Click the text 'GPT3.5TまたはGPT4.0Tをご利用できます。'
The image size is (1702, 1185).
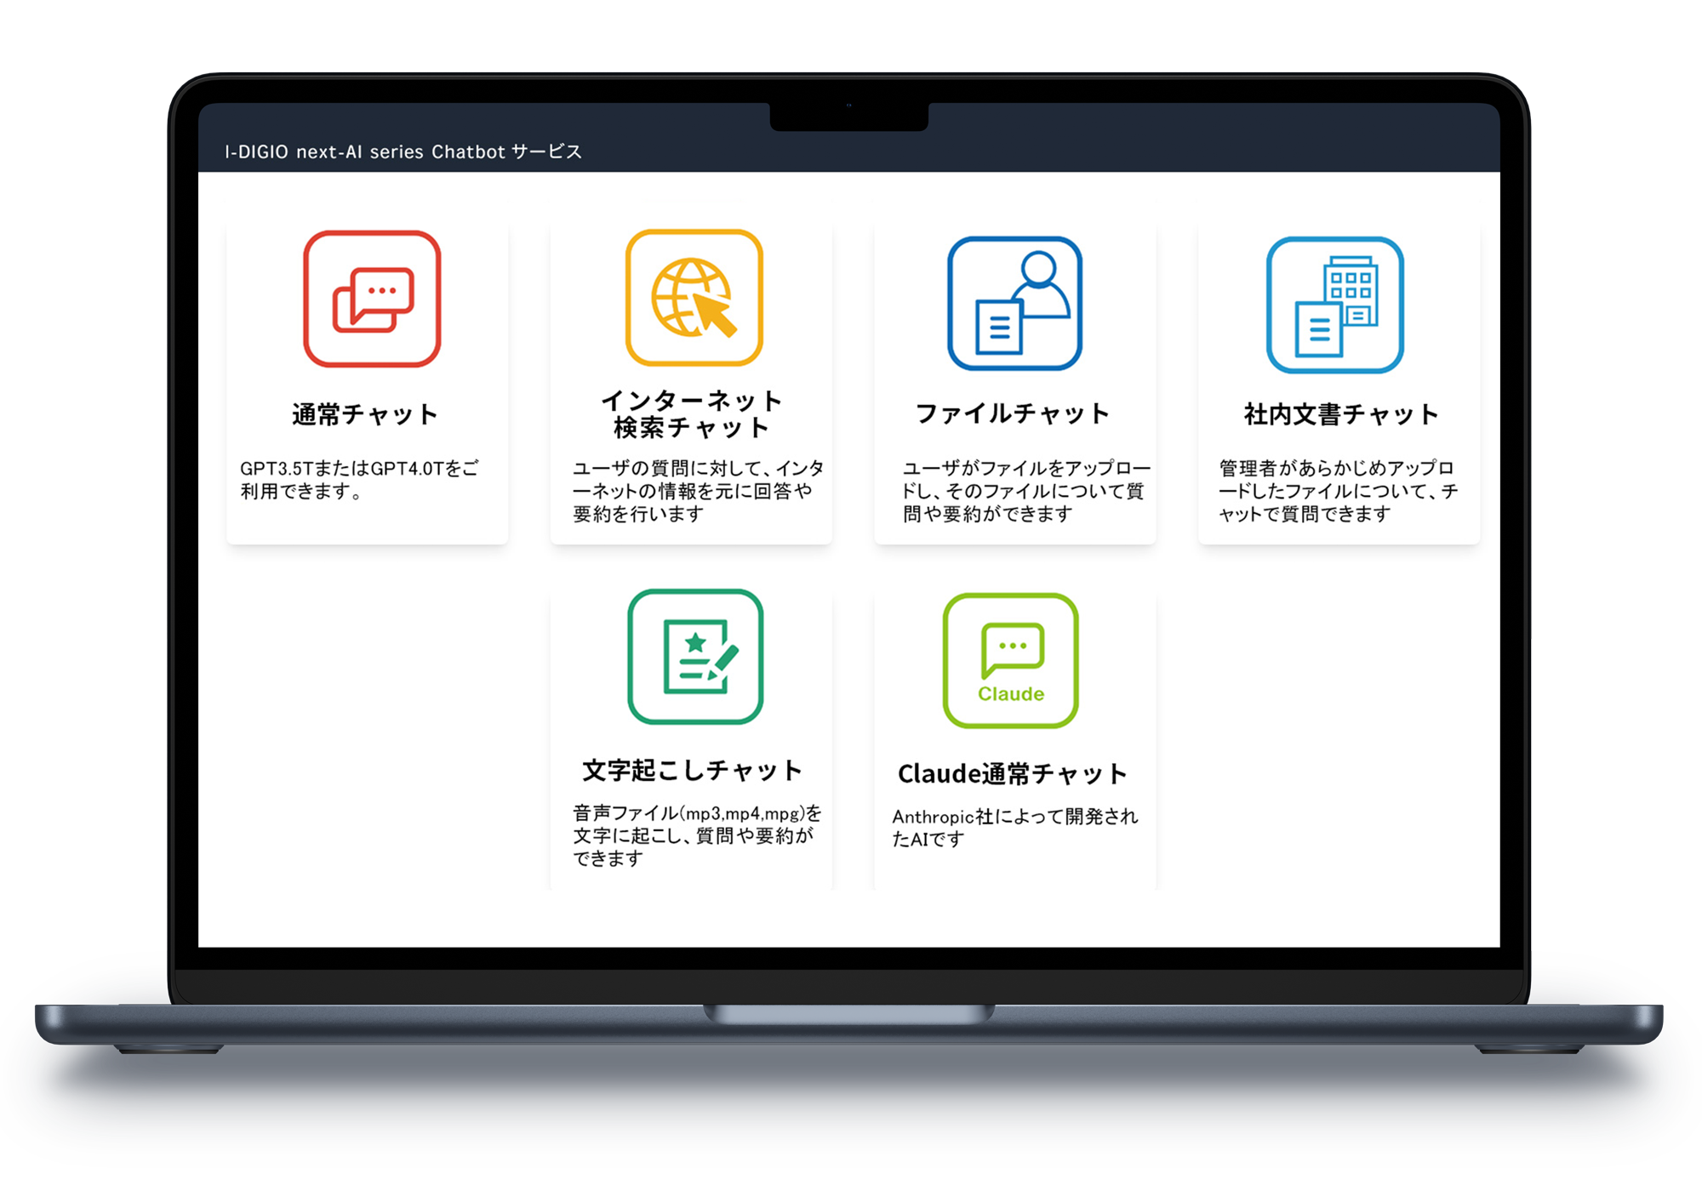359,480
